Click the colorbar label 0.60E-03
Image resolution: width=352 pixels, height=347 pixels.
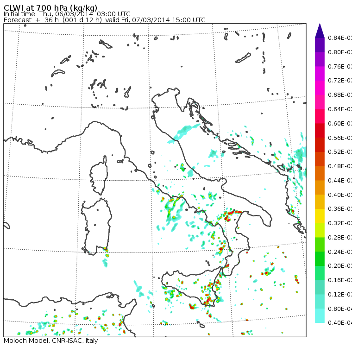340,124
